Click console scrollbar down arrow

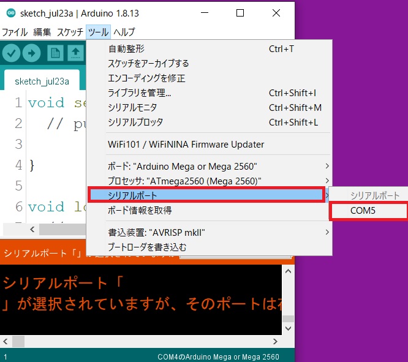[288, 328]
